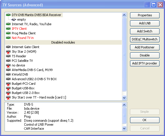165x136 pixels.
Task: Click Add IPTV provider
Action: tap(145, 64)
